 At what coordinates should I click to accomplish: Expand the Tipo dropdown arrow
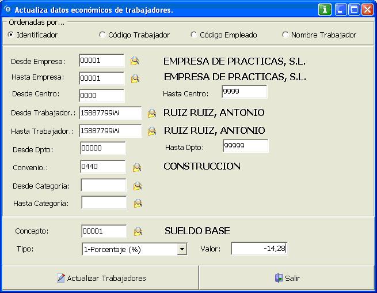point(182,249)
